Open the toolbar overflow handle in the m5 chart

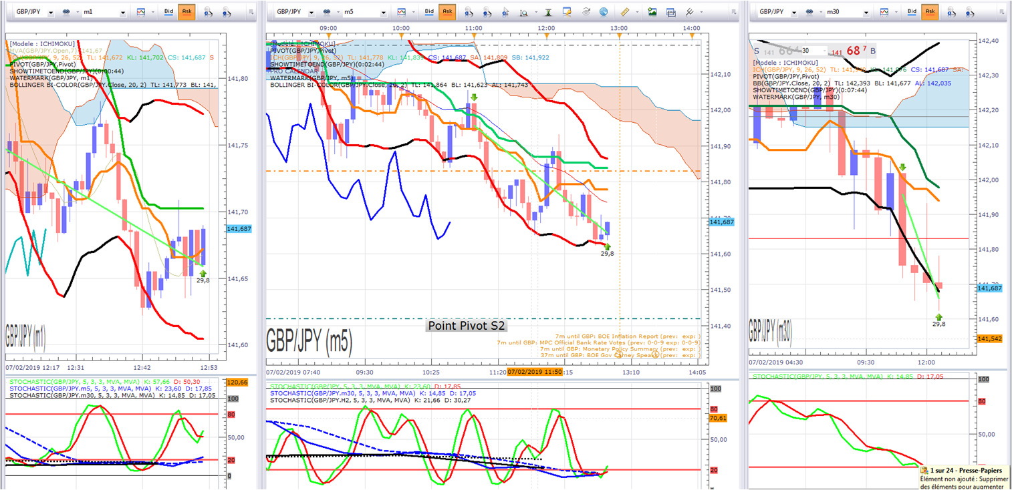733,12
